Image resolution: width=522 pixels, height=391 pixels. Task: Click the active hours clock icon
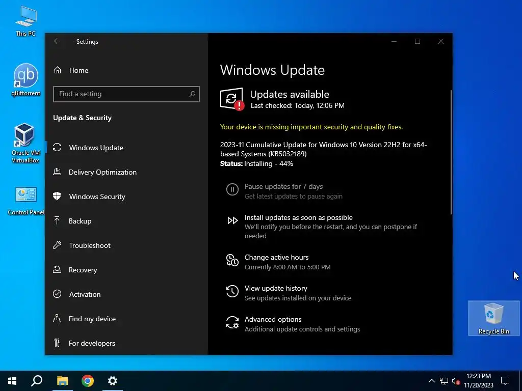[x=232, y=260]
